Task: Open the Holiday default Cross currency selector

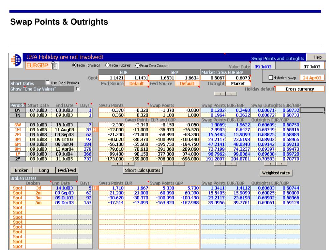Action: click(x=300, y=89)
